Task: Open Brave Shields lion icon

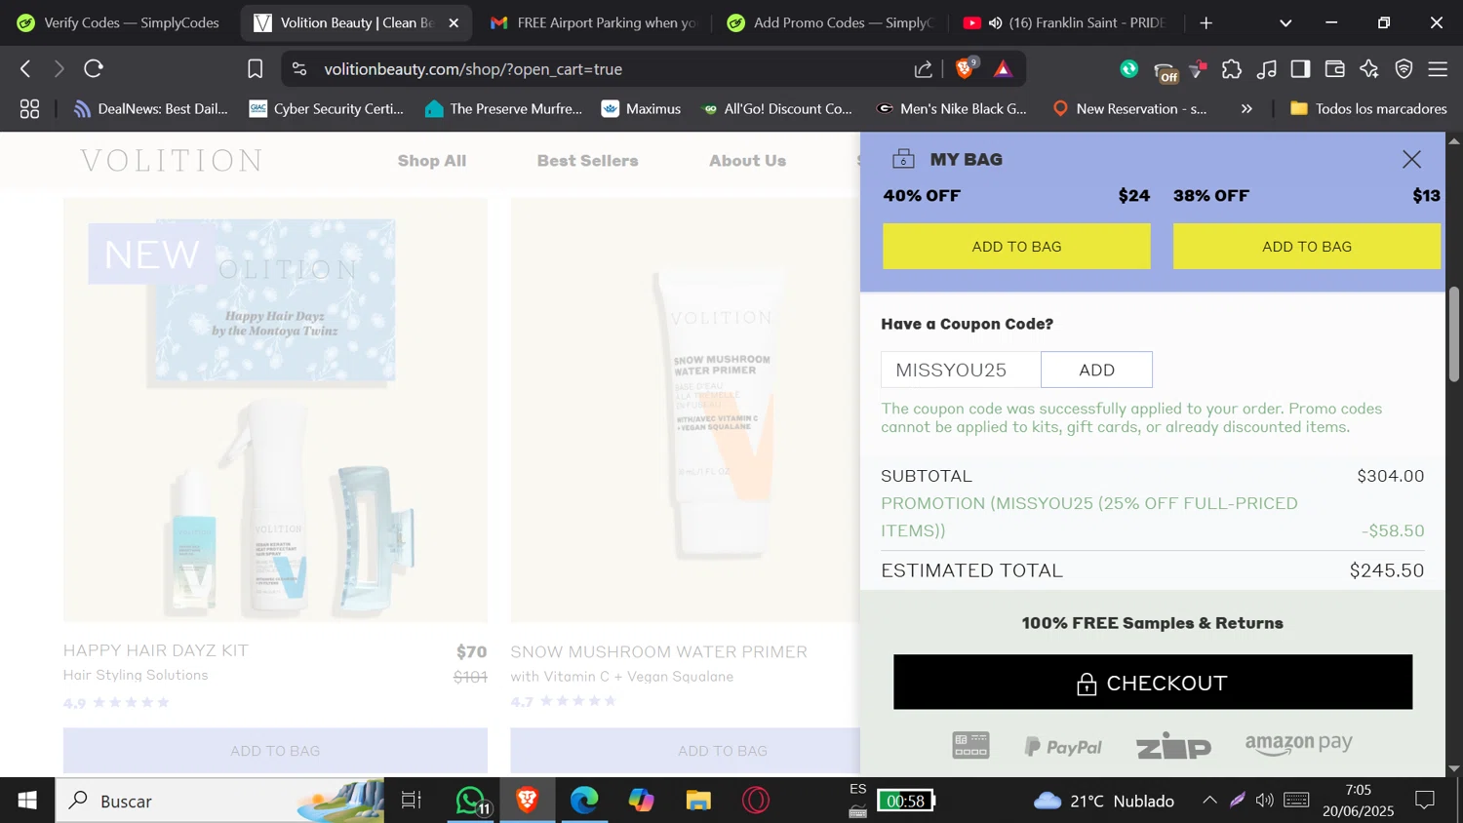Action: pos(966,68)
